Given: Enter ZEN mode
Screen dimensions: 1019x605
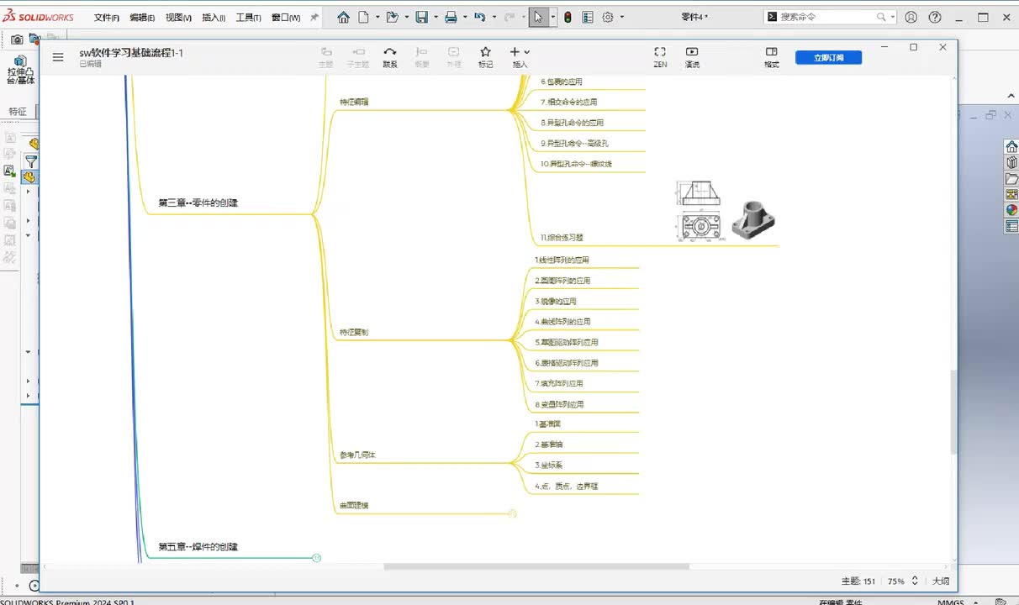Looking at the screenshot, I should (x=660, y=56).
